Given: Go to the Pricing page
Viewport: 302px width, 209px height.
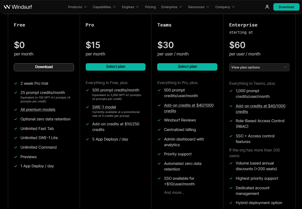Looking at the screenshot, I should coord(150,7).
